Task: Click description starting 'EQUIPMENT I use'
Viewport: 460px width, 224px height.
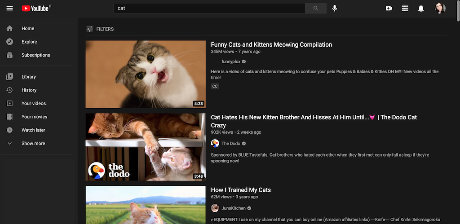Action: point(325,220)
